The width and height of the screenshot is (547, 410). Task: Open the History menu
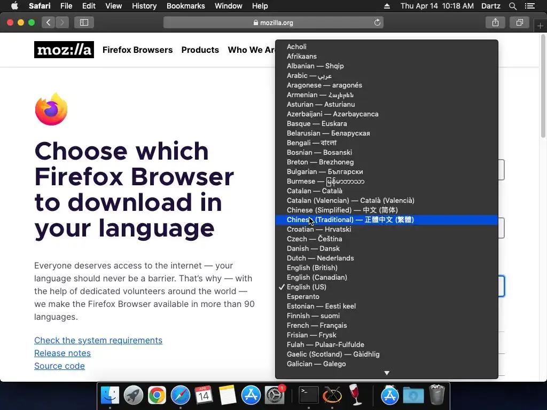tap(144, 6)
